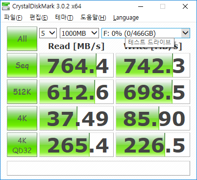Screen dimensions: 197x180
Task: Open the Language menu
Action: pyautogui.click(x=126, y=18)
